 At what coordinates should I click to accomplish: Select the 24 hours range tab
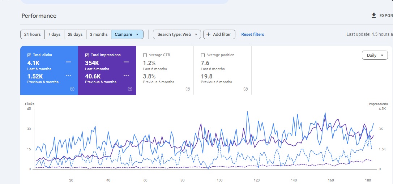(x=33, y=34)
